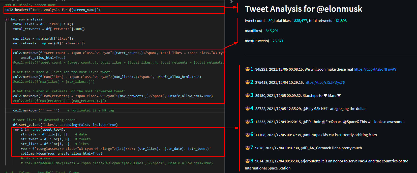The width and height of the screenshot is (417, 173).
Task: Click the code line 'if bol_run_analysis:'
Action: (24, 19)
